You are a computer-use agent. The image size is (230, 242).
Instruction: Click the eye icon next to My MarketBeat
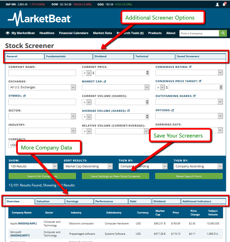click(8, 33)
